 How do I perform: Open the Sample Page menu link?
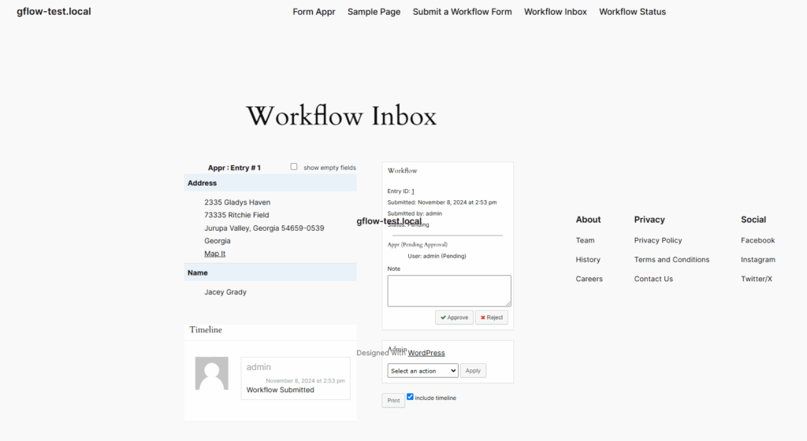coord(374,12)
